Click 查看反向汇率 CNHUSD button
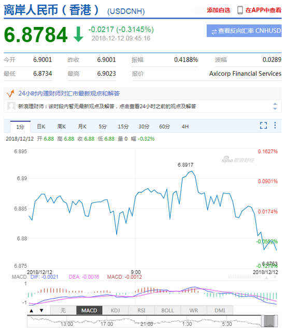The height and width of the screenshot is (330, 285). pyautogui.click(x=244, y=31)
